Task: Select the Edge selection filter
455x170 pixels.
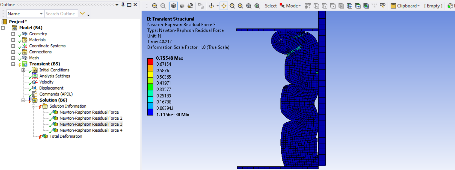Action: click(325, 6)
